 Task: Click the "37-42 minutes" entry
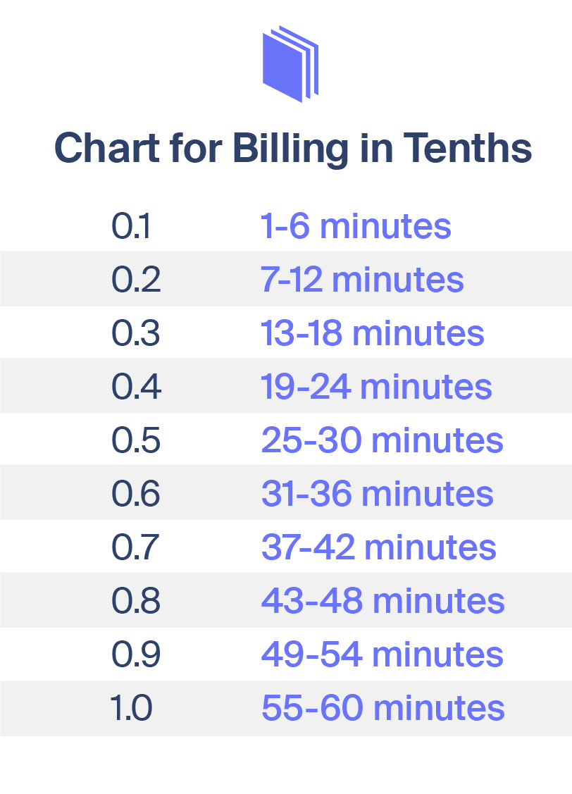point(378,548)
